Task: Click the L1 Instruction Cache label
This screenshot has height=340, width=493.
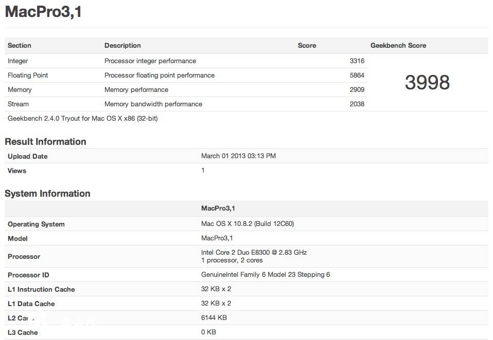Action: tap(41, 290)
